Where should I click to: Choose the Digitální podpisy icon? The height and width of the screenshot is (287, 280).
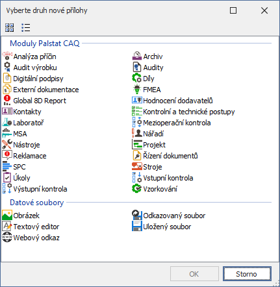coord(7,79)
